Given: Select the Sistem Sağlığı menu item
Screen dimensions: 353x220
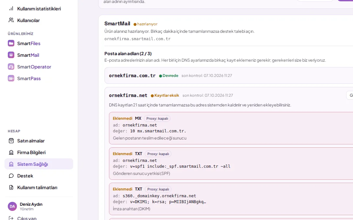Looking at the screenshot, I should [39, 164].
